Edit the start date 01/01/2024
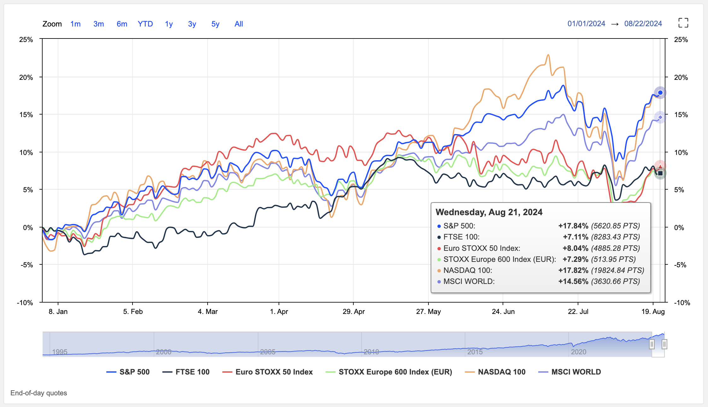Viewport: 708px width, 407px height. coord(586,24)
